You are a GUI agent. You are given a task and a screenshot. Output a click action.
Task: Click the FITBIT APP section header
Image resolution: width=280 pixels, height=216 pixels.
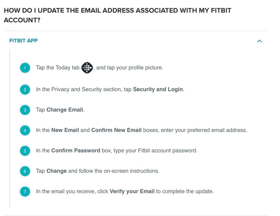24,41
